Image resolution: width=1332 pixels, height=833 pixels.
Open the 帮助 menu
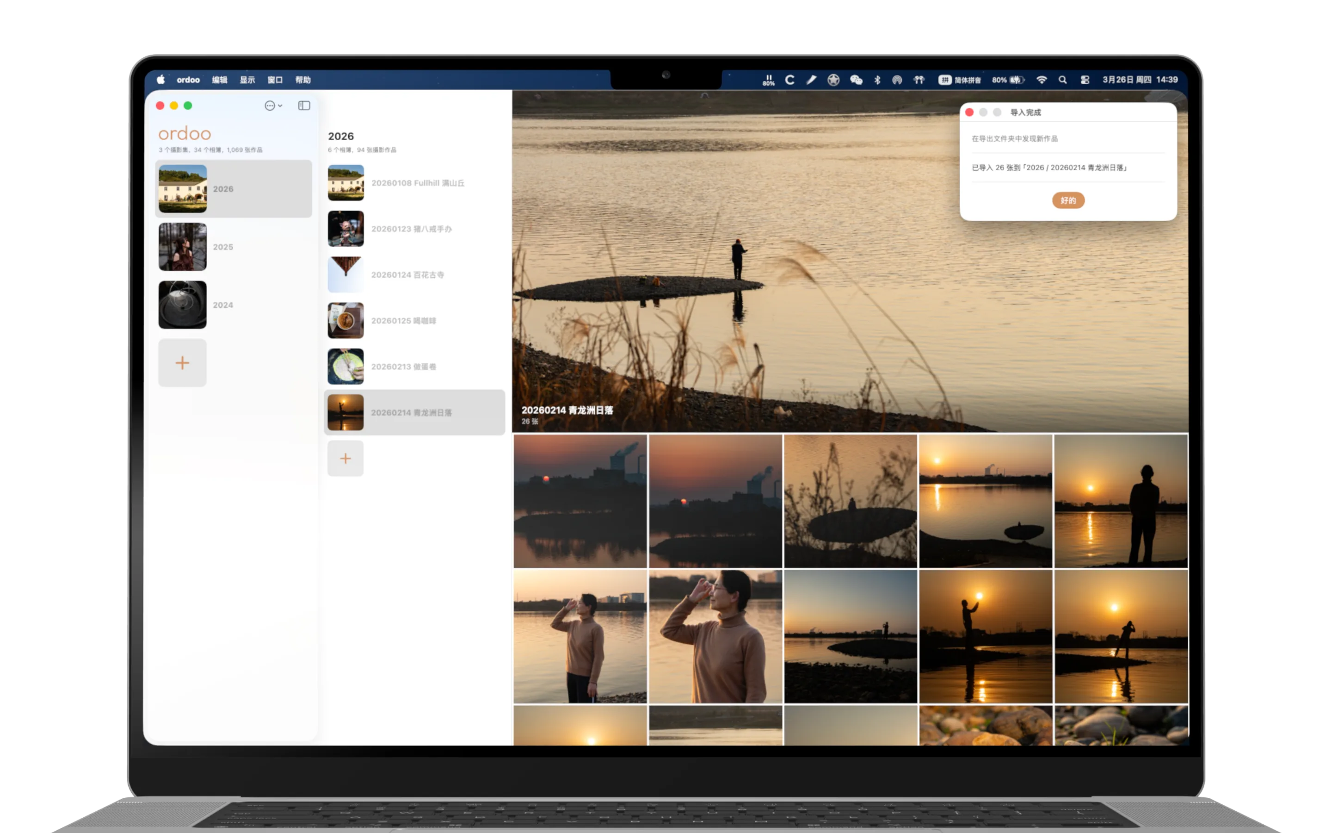coord(303,80)
